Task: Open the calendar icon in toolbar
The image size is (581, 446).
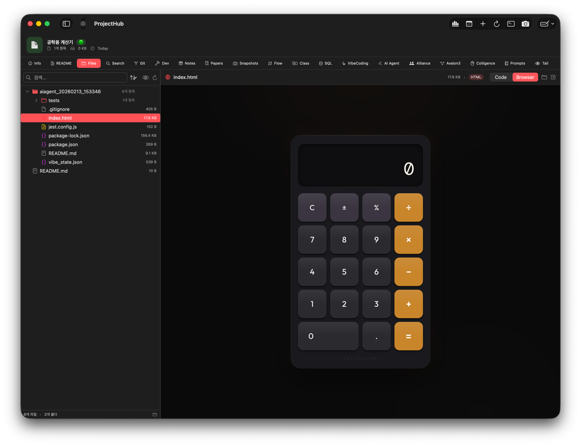Action: pos(469,24)
